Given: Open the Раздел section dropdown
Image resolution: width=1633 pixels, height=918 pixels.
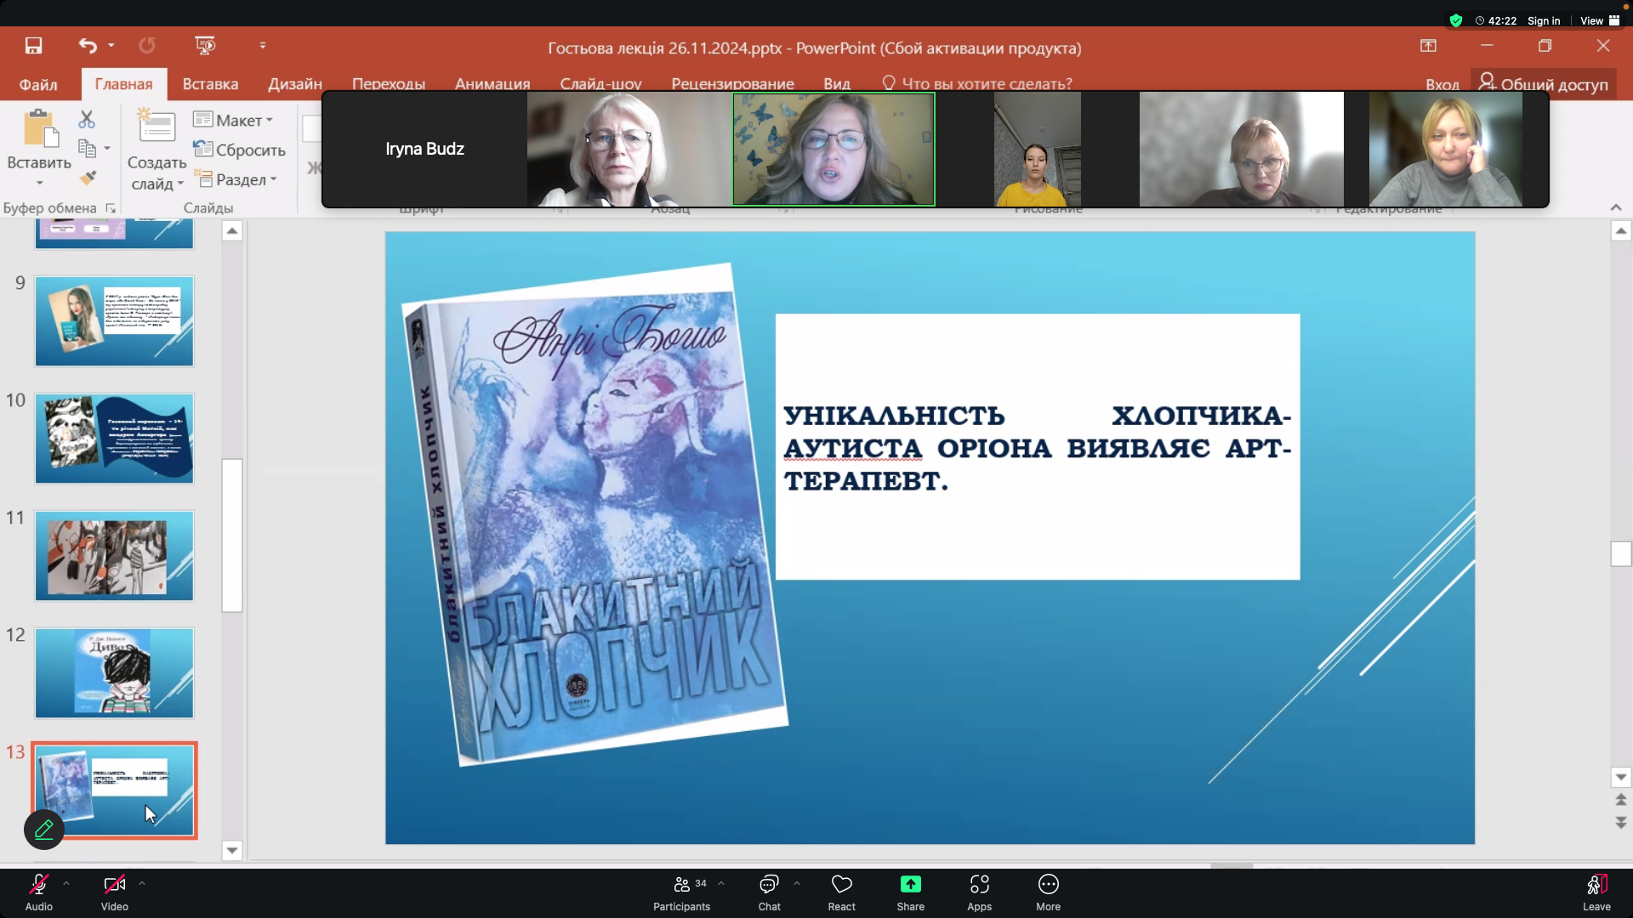Looking at the screenshot, I should pyautogui.click(x=236, y=179).
